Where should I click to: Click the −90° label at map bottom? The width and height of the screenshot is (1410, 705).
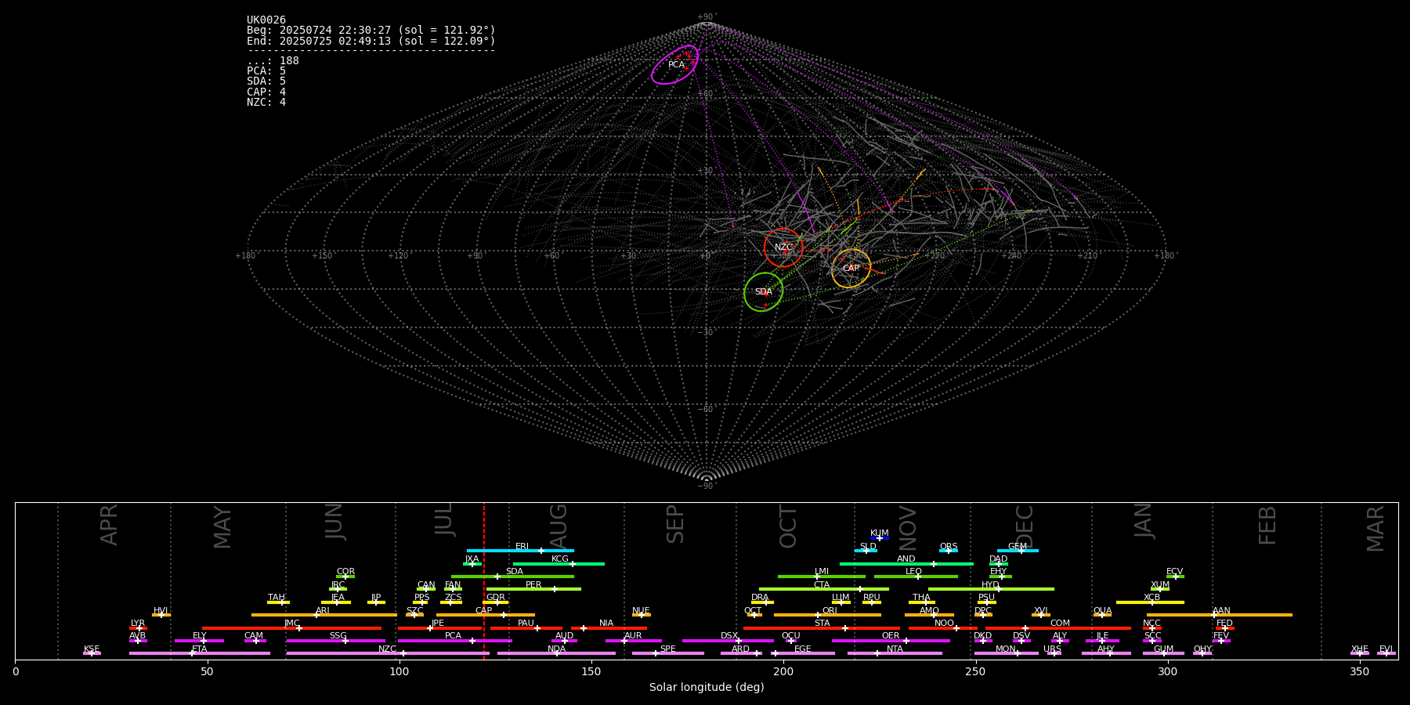coord(707,486)
